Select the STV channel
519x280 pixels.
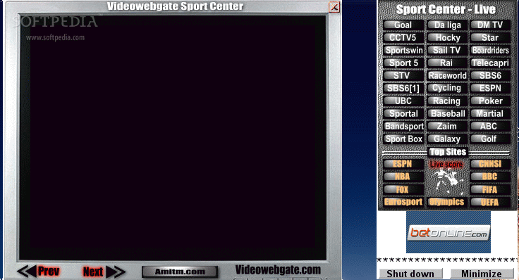pyautogui.click(x=403, y=75)
